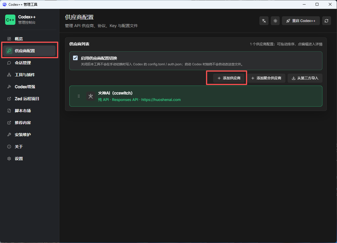The height and width of the screenshot is (243, 337).
Task: Click the key icon beside 供应商配置
Action: 9,51
